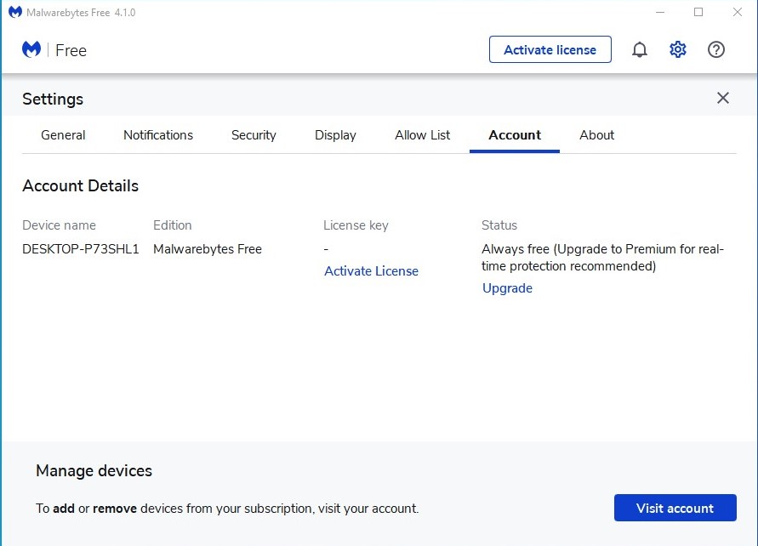Click the Account Details heading

coord(80,185)
